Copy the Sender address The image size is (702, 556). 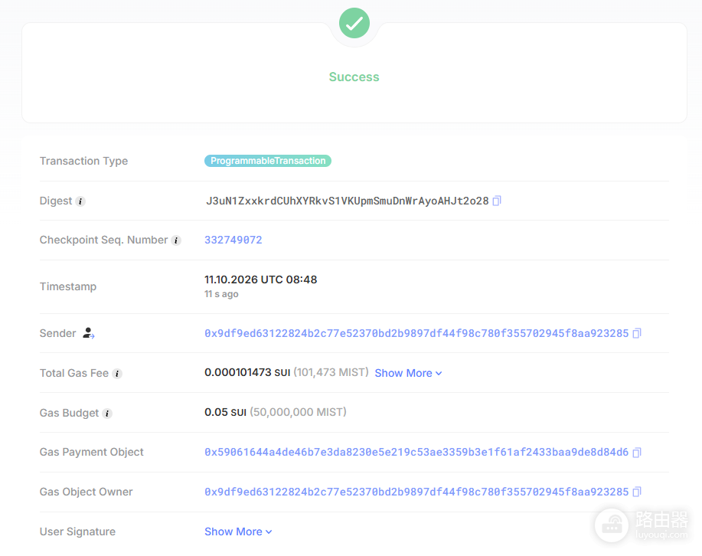click(x=637, y=333)
